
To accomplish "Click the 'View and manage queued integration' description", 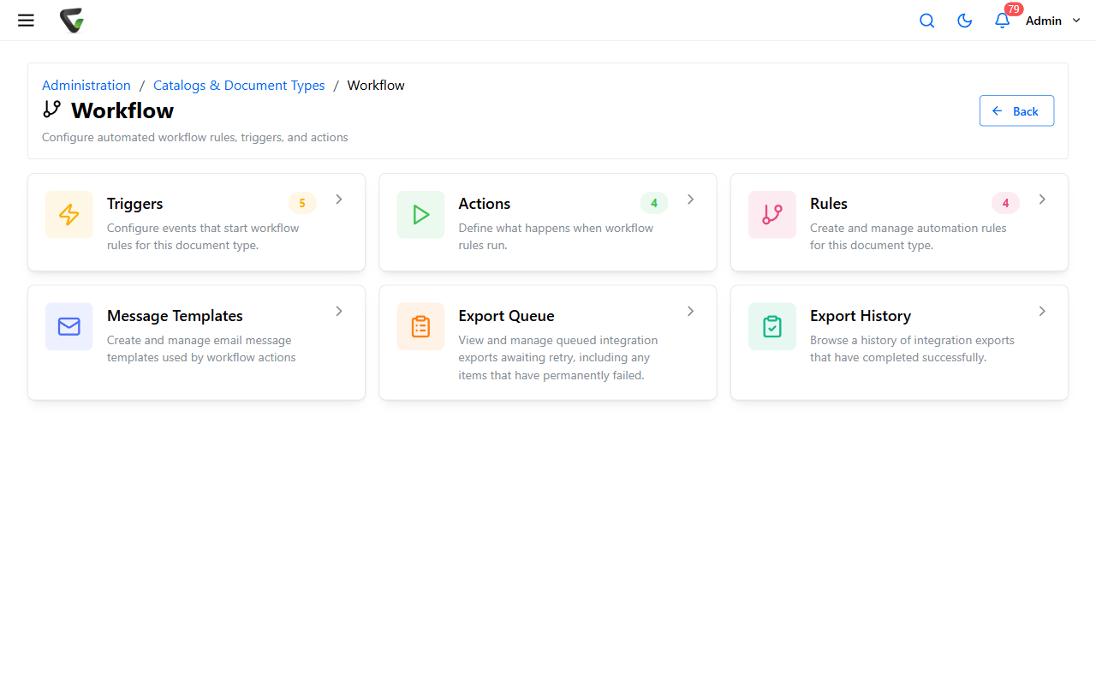I will pos(558,358).
